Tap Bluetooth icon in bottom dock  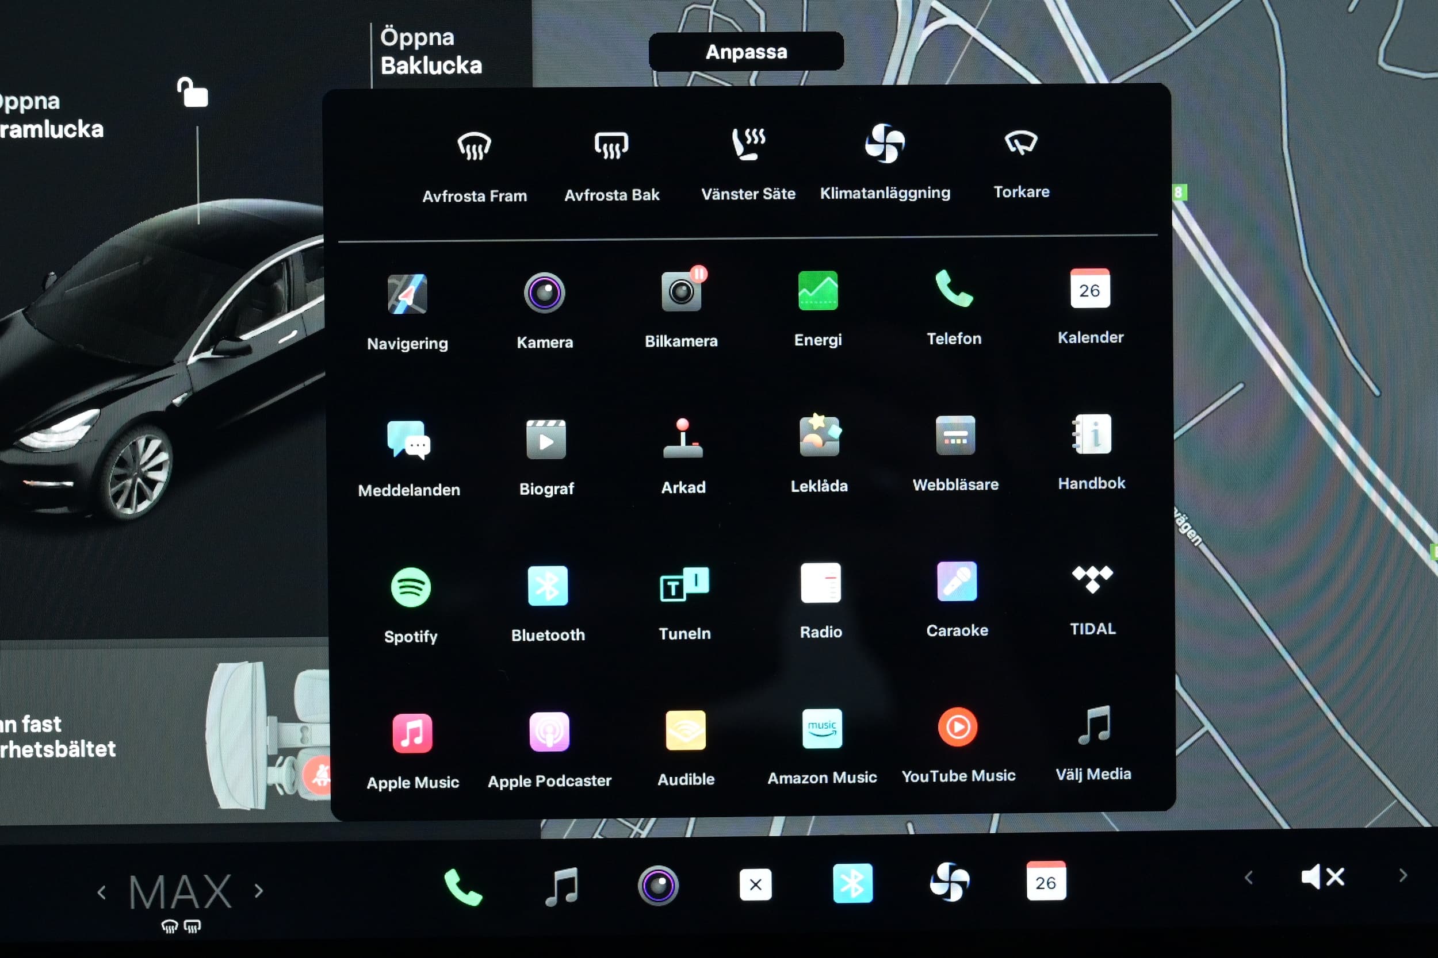click(852, 883)
